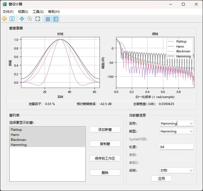Image resolution: width=203 pixels, height=191 pixels.
Task: Select Flattop in the window list
Action: point(16,130)
